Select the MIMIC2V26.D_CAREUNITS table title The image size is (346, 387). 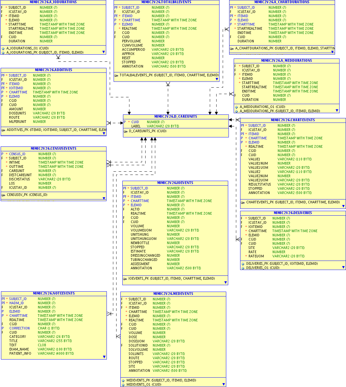[x=176, y=116]
